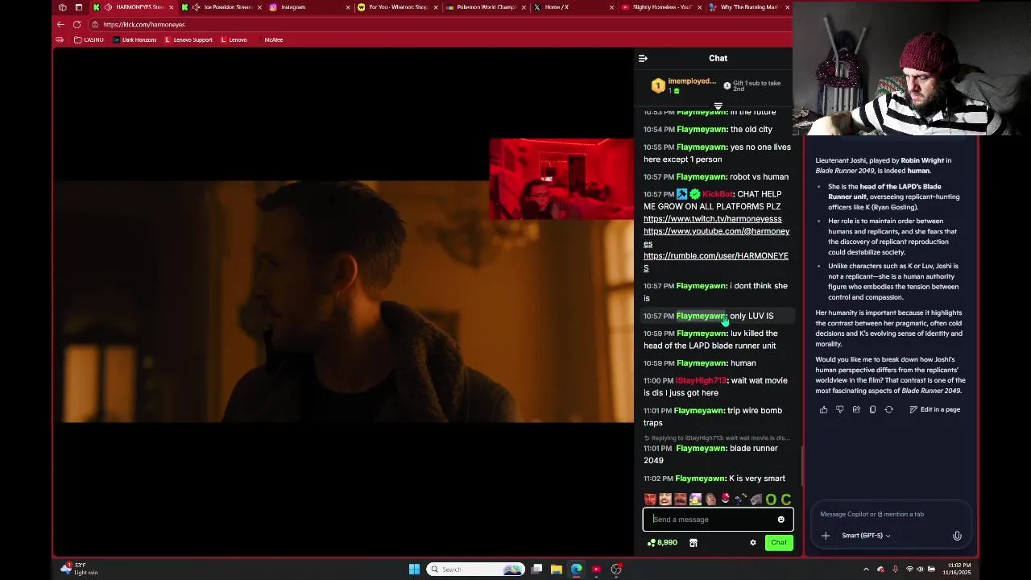Click the Blade Runner stream video player
The height and width of the screenshot is (580, 1031).
click(344, 302)
